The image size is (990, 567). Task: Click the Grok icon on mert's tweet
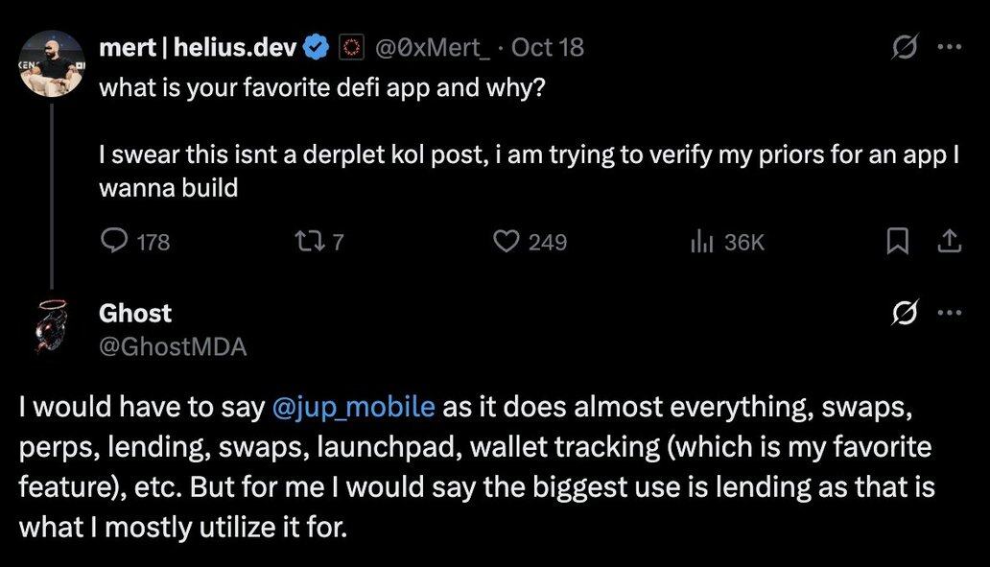(x=901, y=46)
